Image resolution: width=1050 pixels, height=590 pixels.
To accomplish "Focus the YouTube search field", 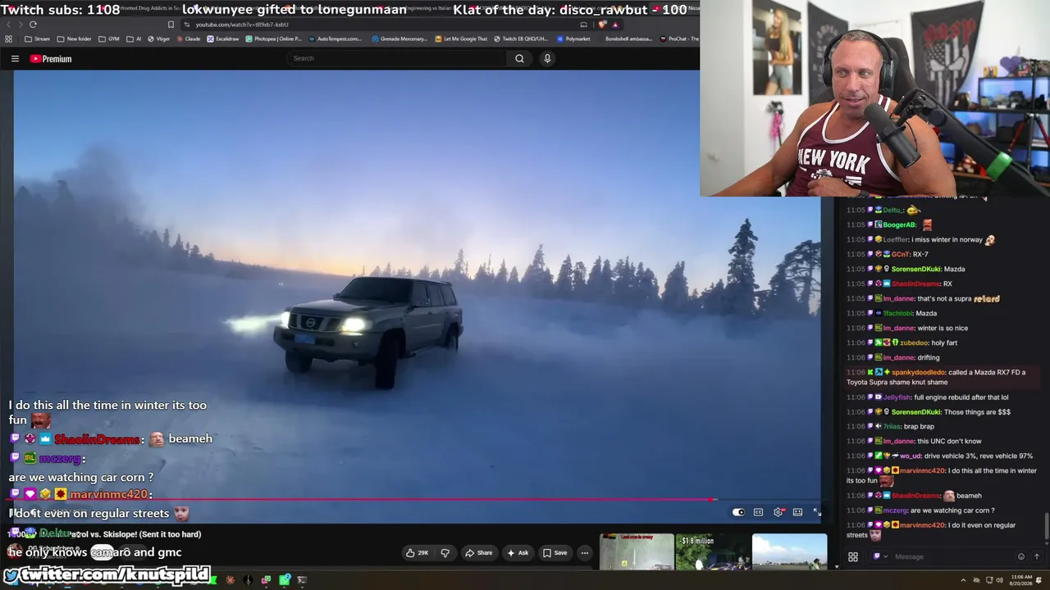I will [398, 58].
